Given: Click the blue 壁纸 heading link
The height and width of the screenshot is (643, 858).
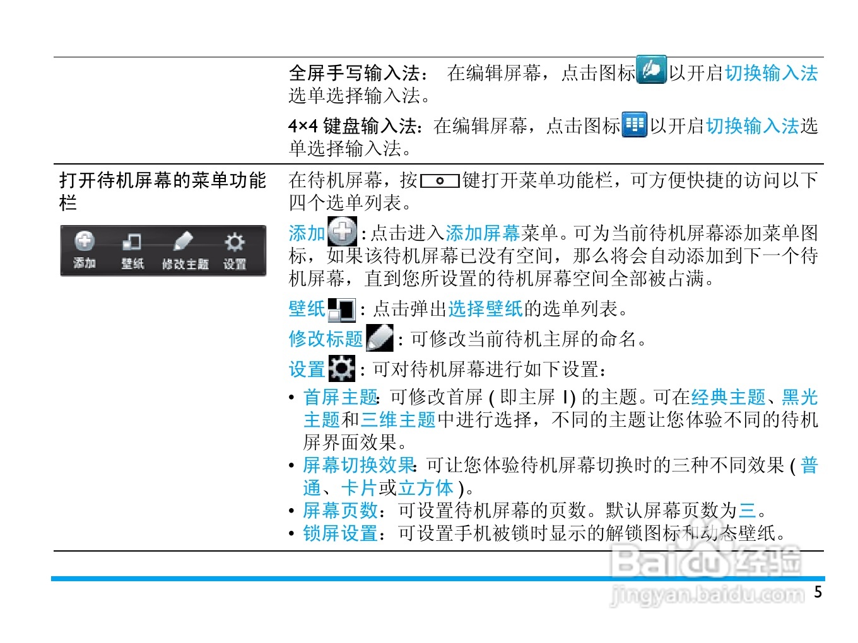Looking at the screenshot, I should pos(307,309).
